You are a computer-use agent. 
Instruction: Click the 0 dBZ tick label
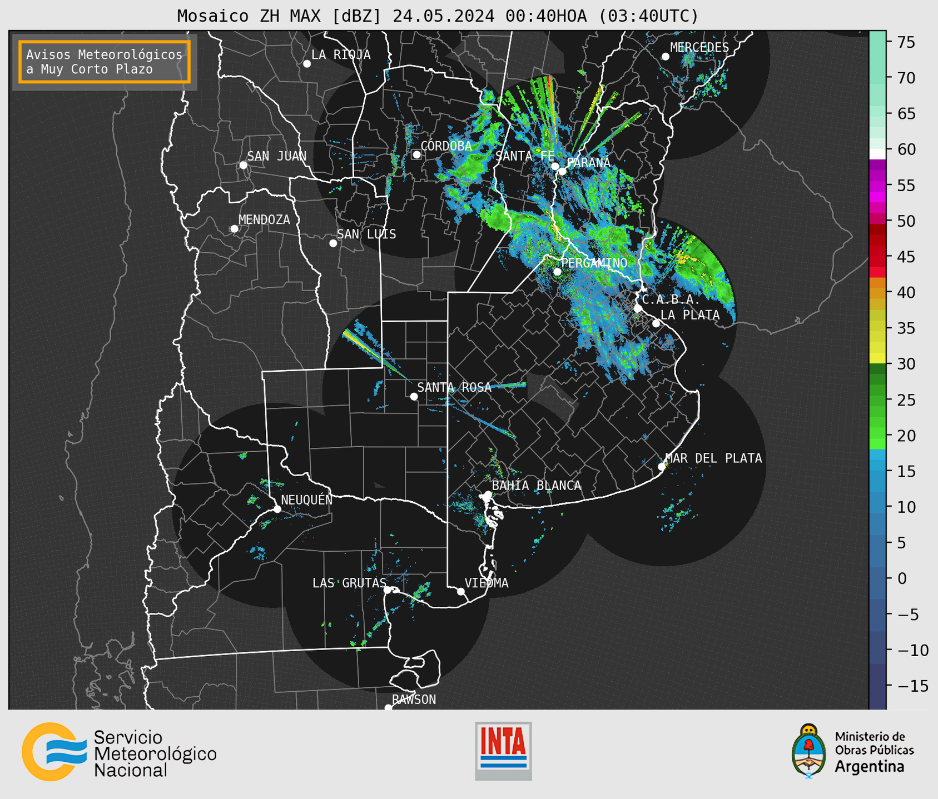point(901,578)
